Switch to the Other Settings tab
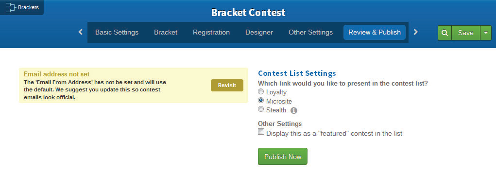The height and width of the screenshot is (177, 496). click(310, 32)
